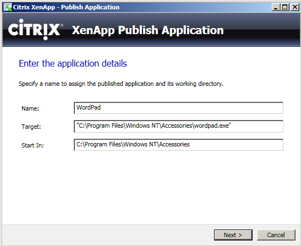Click inside the Target path field

click(178, 126)
